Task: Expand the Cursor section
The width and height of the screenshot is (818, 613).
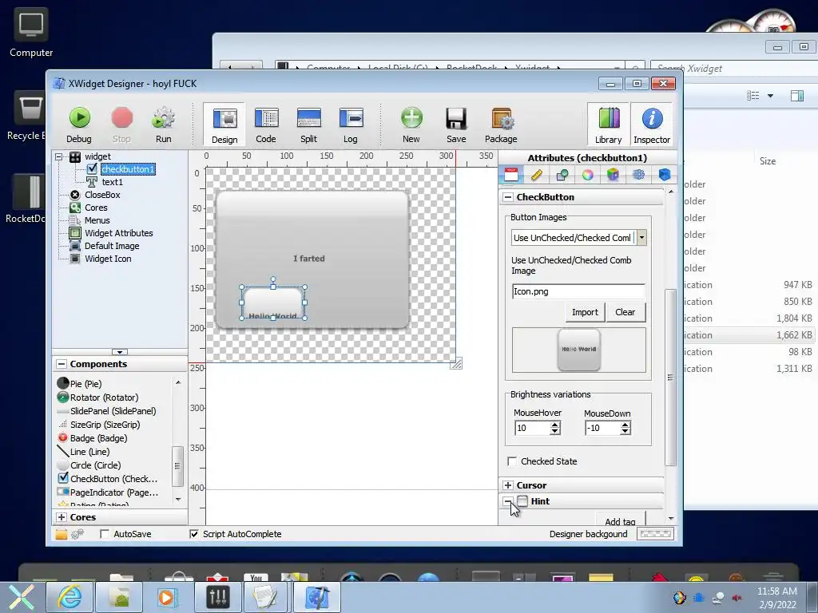Action: coord(507,485)
